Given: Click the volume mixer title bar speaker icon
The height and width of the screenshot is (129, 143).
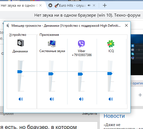Looking at the screenshot, I should click(8, 26).
